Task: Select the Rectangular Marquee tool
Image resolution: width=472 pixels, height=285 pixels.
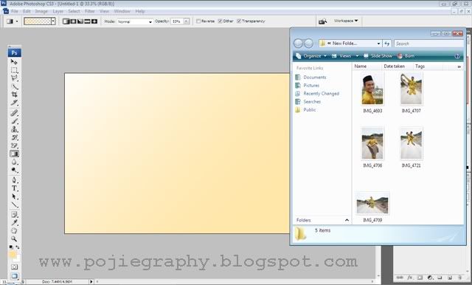Action: point(14,70)
